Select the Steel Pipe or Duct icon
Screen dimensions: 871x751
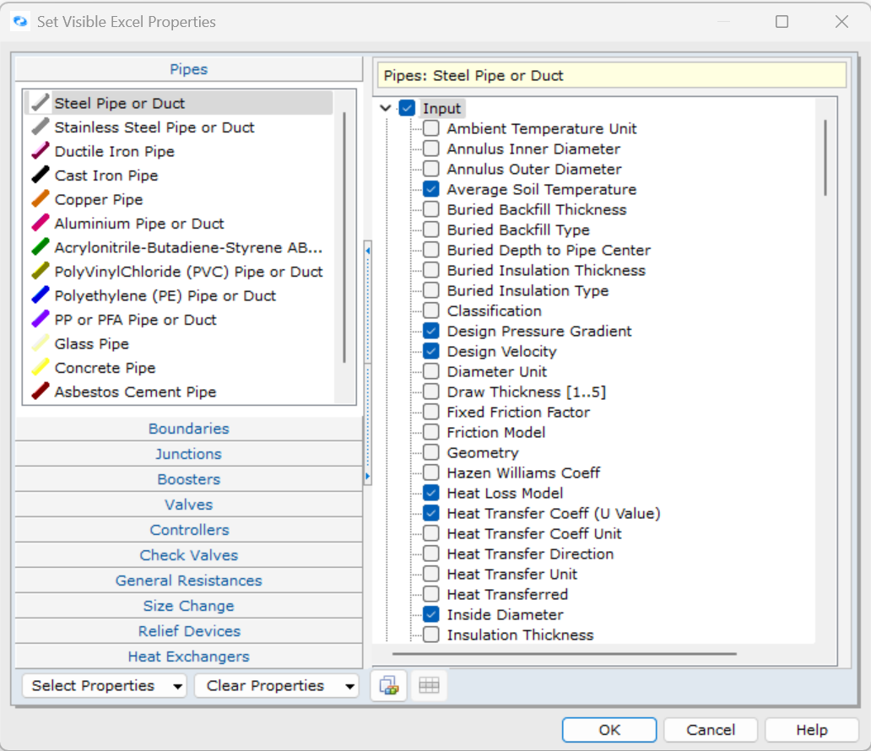(41, 103)
